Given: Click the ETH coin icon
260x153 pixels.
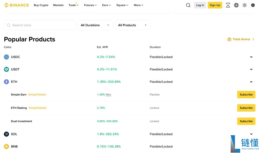Looking at the screenshot, I should click(x=6, y=82).
